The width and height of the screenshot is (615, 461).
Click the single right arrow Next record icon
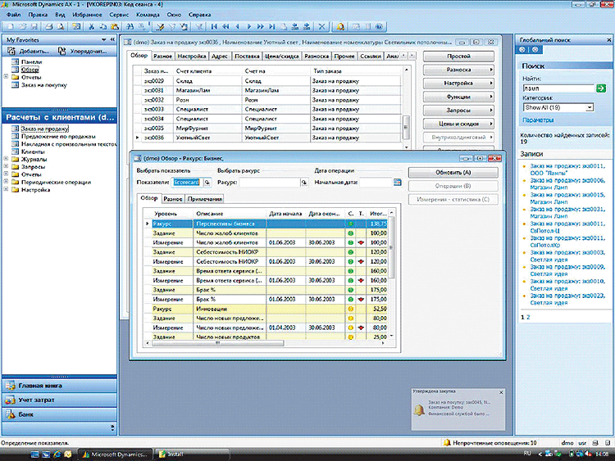[x=249, y=27]
